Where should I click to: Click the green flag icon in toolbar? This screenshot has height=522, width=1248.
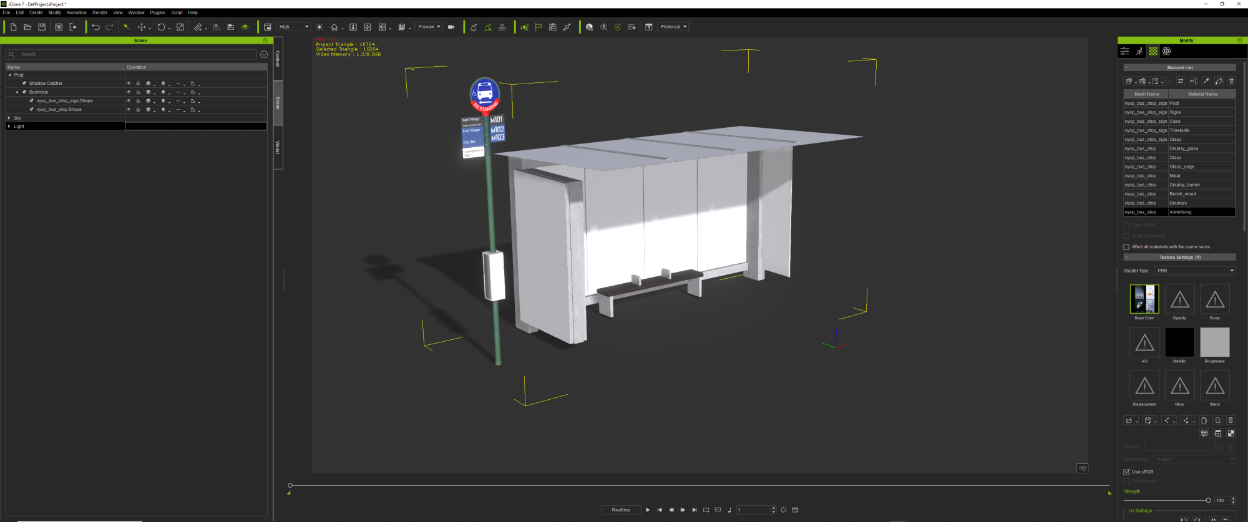click(539, 27)
